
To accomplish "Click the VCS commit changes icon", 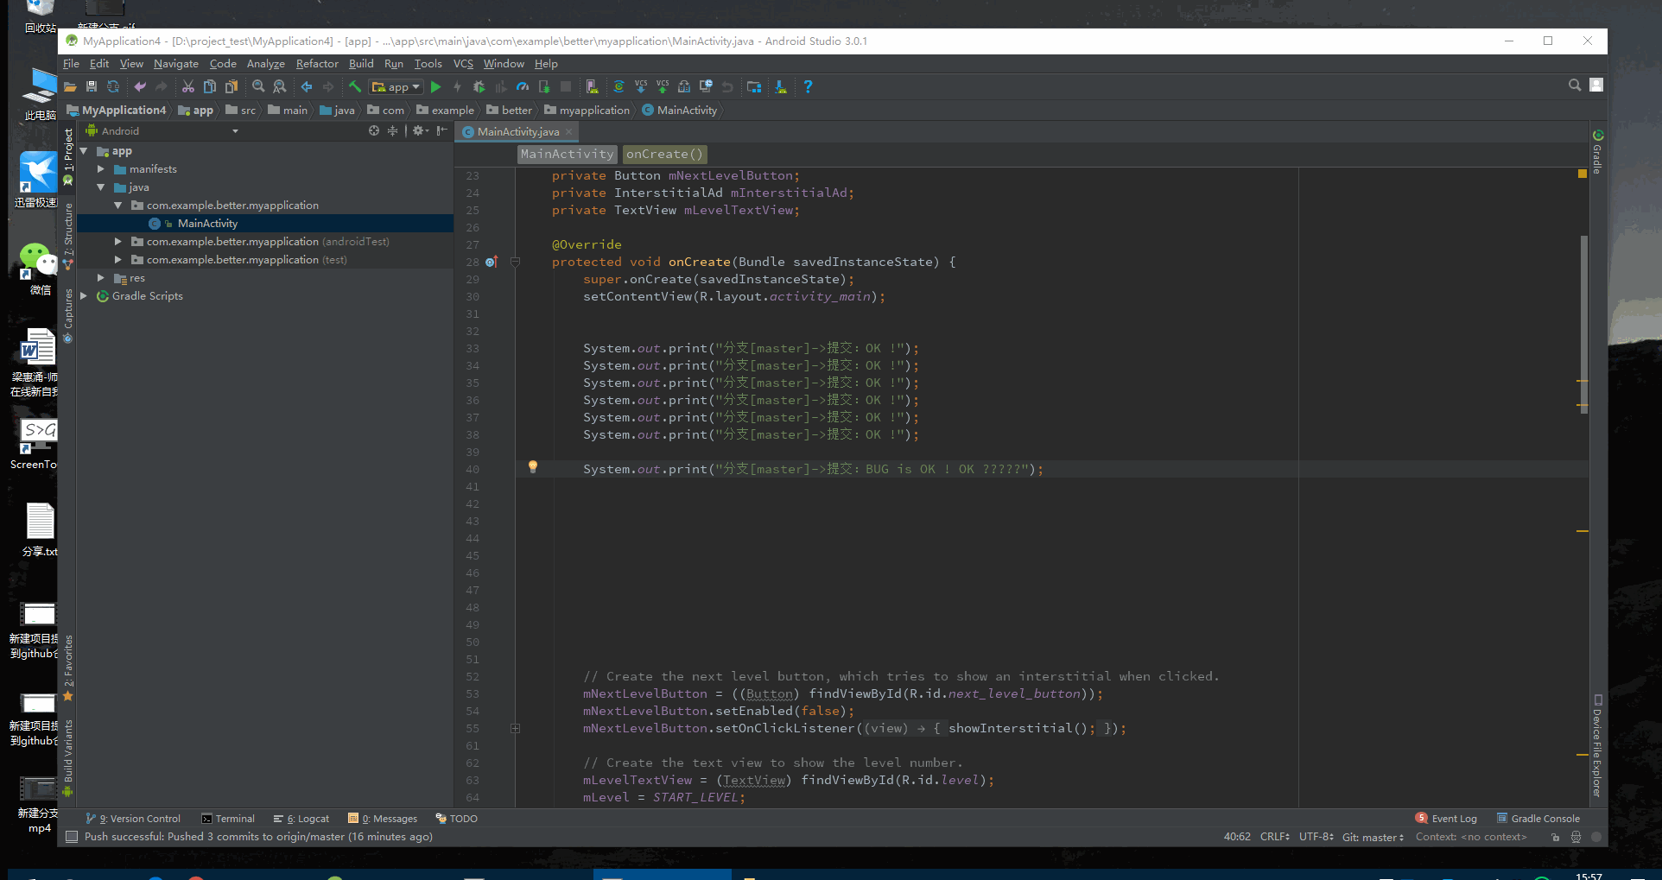I will (x=663, y=87).
